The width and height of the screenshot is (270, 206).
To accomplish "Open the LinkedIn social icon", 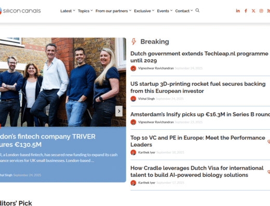I will click(238, 11).
